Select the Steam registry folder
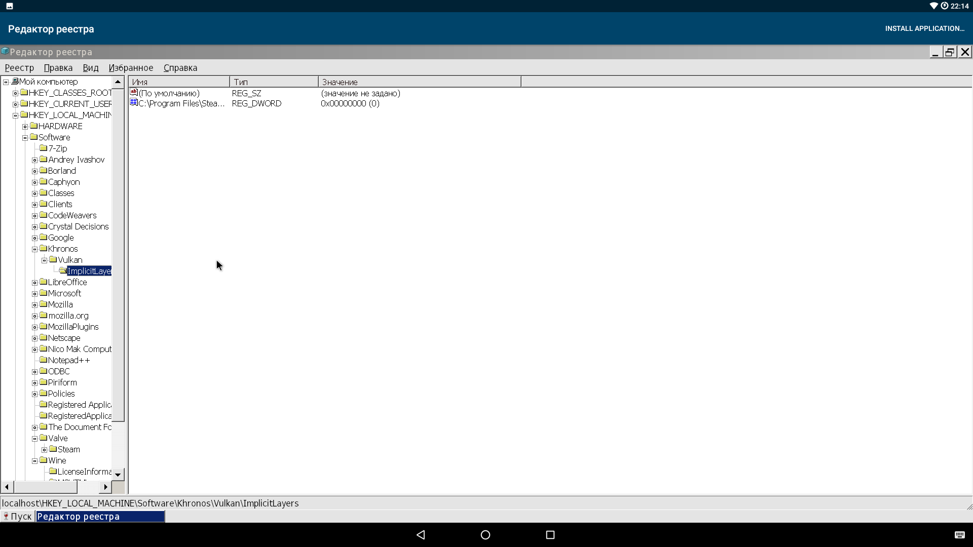This screenshot has height=547, width=973. tap(68, 449)
